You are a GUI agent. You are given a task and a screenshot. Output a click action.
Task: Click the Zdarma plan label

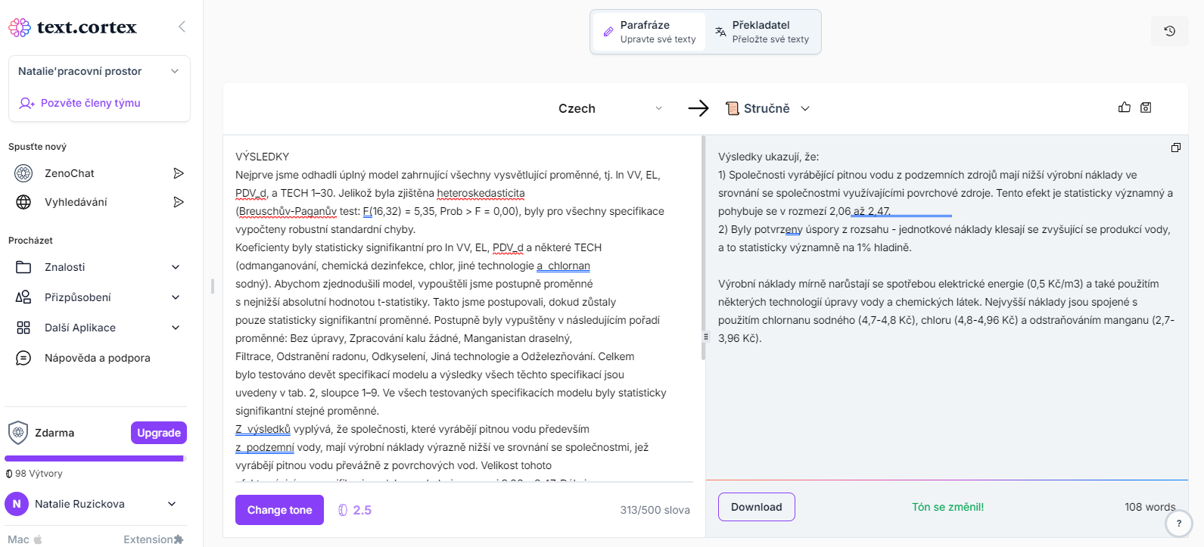click(54, 433)
